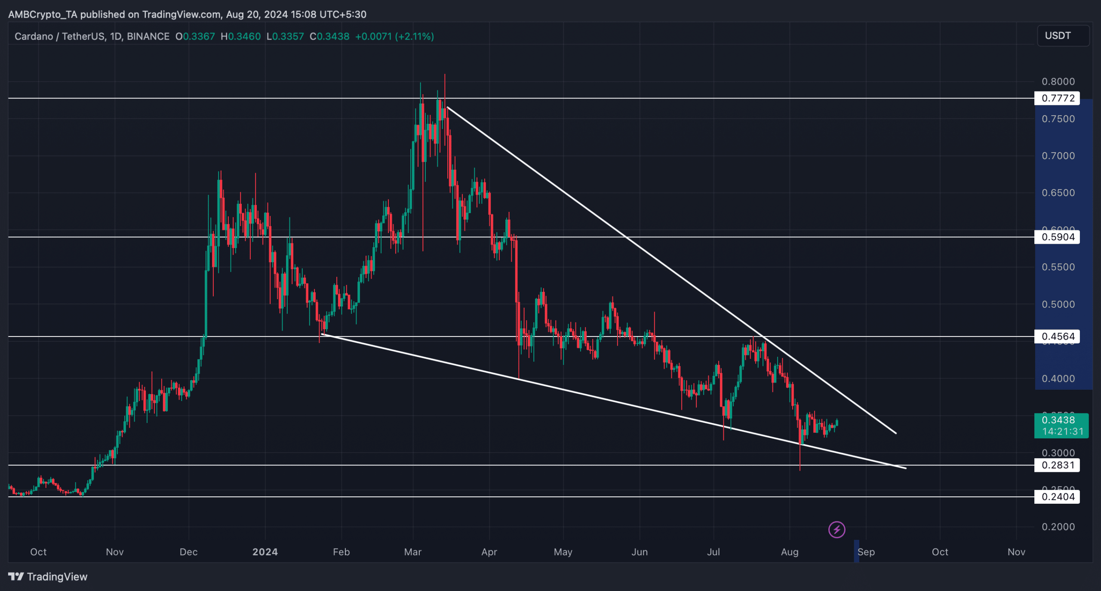This screenshot has height=591, width=1101.
Task: Click the Nov label near the left of time axis
Action: point(115,552)
